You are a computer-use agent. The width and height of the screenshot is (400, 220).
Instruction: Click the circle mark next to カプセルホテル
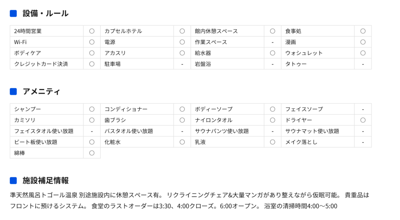[x=182, y=31]
